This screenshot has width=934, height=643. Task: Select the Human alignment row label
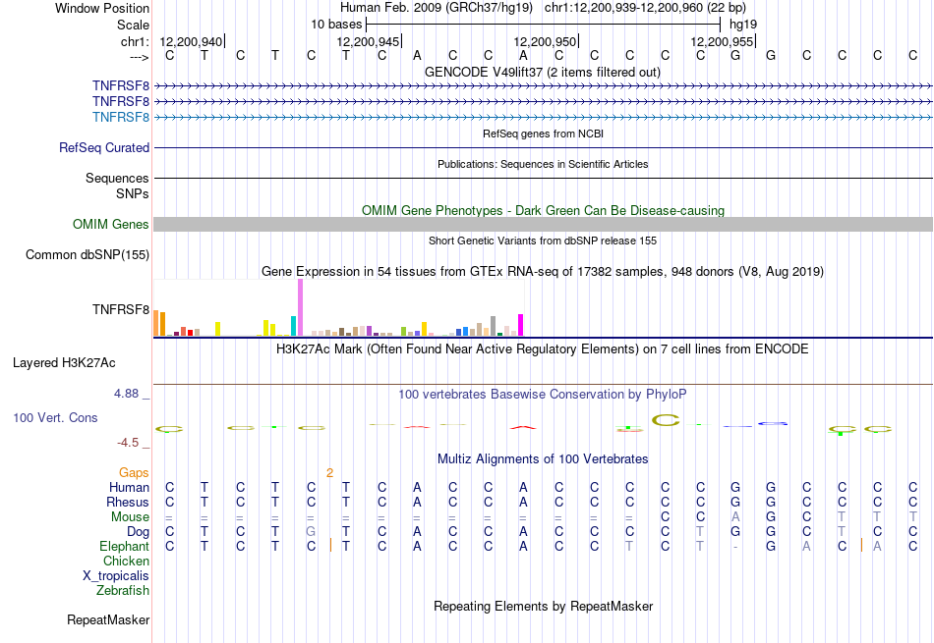129,487
